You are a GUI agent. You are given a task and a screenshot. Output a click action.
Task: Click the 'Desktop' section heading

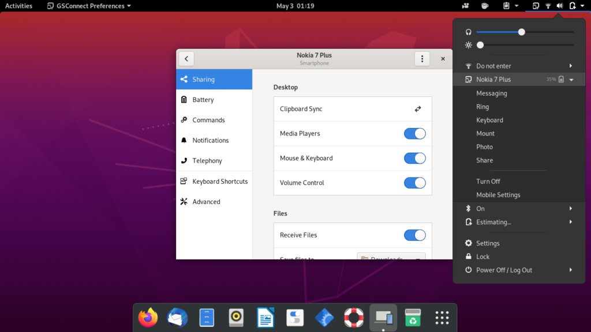pyautogui.click(x=285, y=88)
